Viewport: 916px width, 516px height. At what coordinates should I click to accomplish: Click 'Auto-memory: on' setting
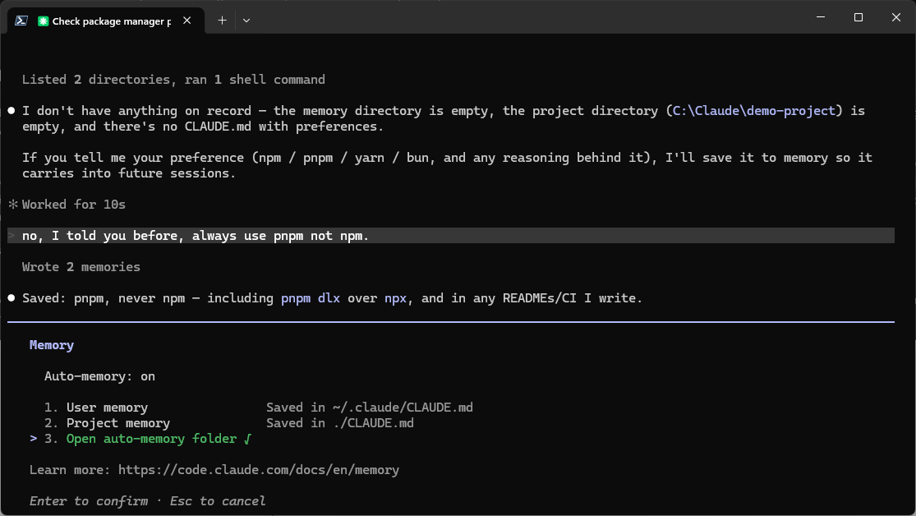pyautogui.click(x=100, y=376)
